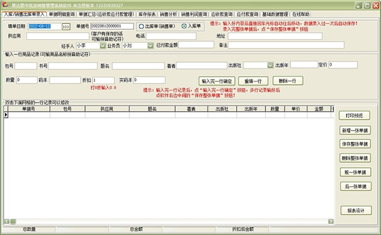Click the 地址 input field
The height and width of the screenshot is (235, 381).
(275, 36)
